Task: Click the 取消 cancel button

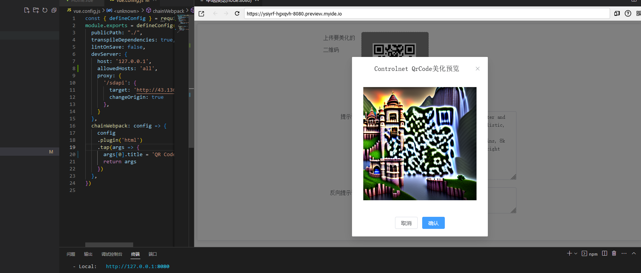Action: [x=406, y=223]
